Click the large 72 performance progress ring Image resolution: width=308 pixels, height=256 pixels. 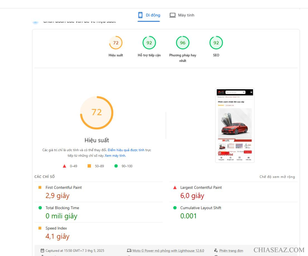point(97,113)
